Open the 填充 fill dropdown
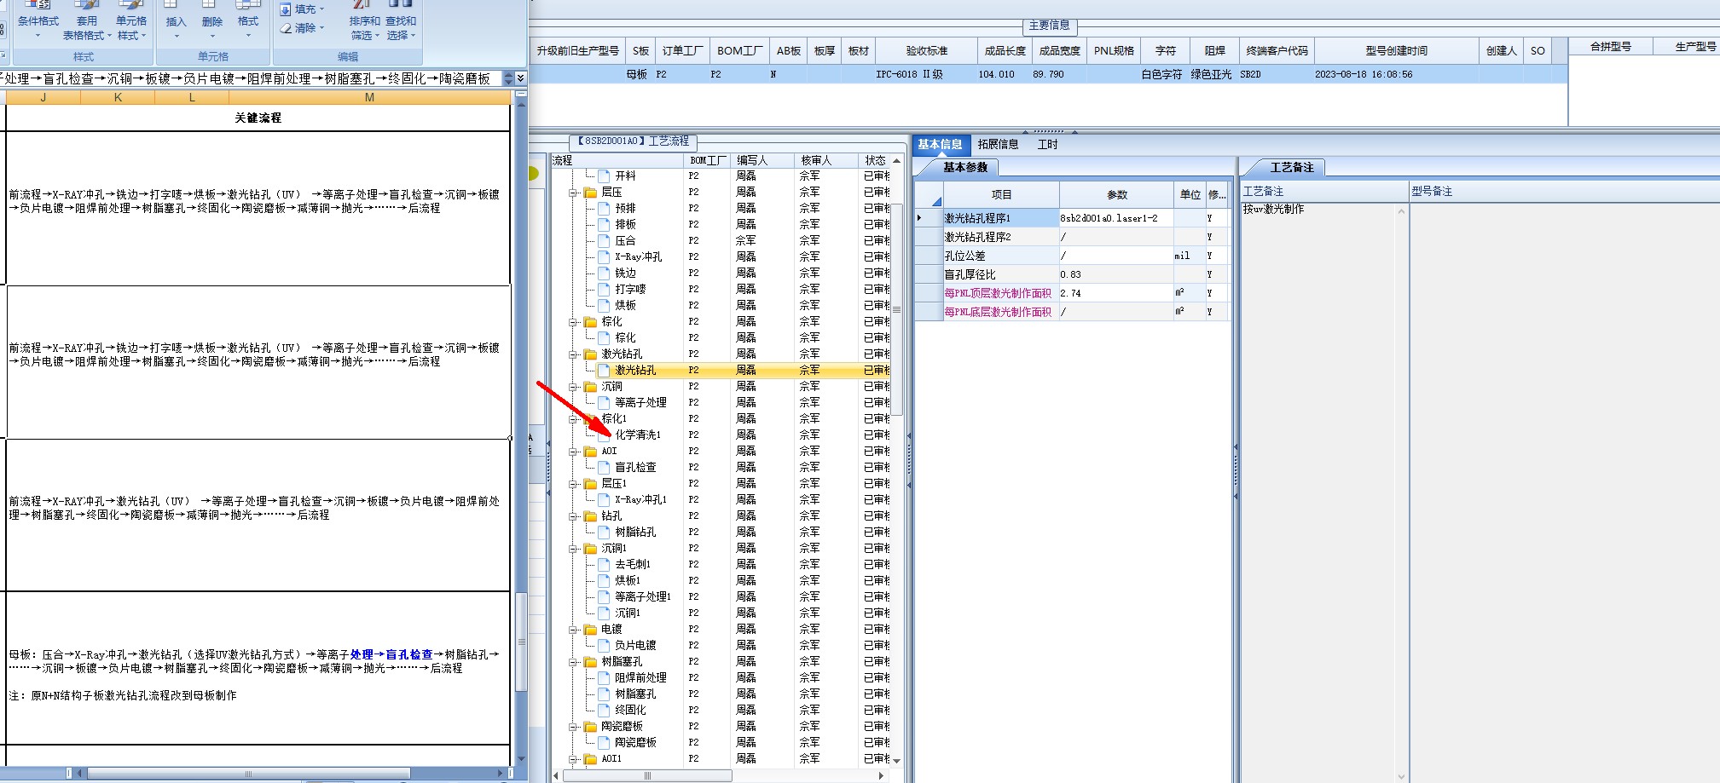Screen dimensions: 1720x783 click(x=304, y=9)
